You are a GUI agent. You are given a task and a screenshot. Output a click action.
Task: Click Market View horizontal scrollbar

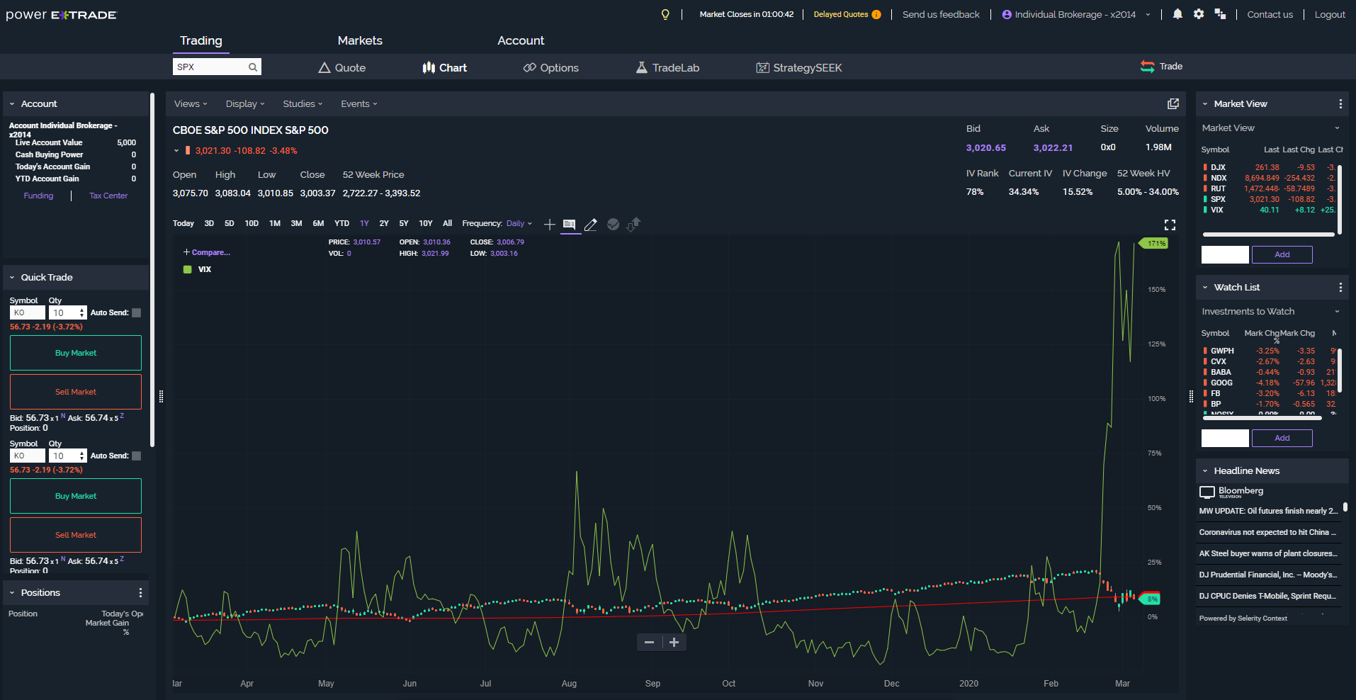[1268, 235]
